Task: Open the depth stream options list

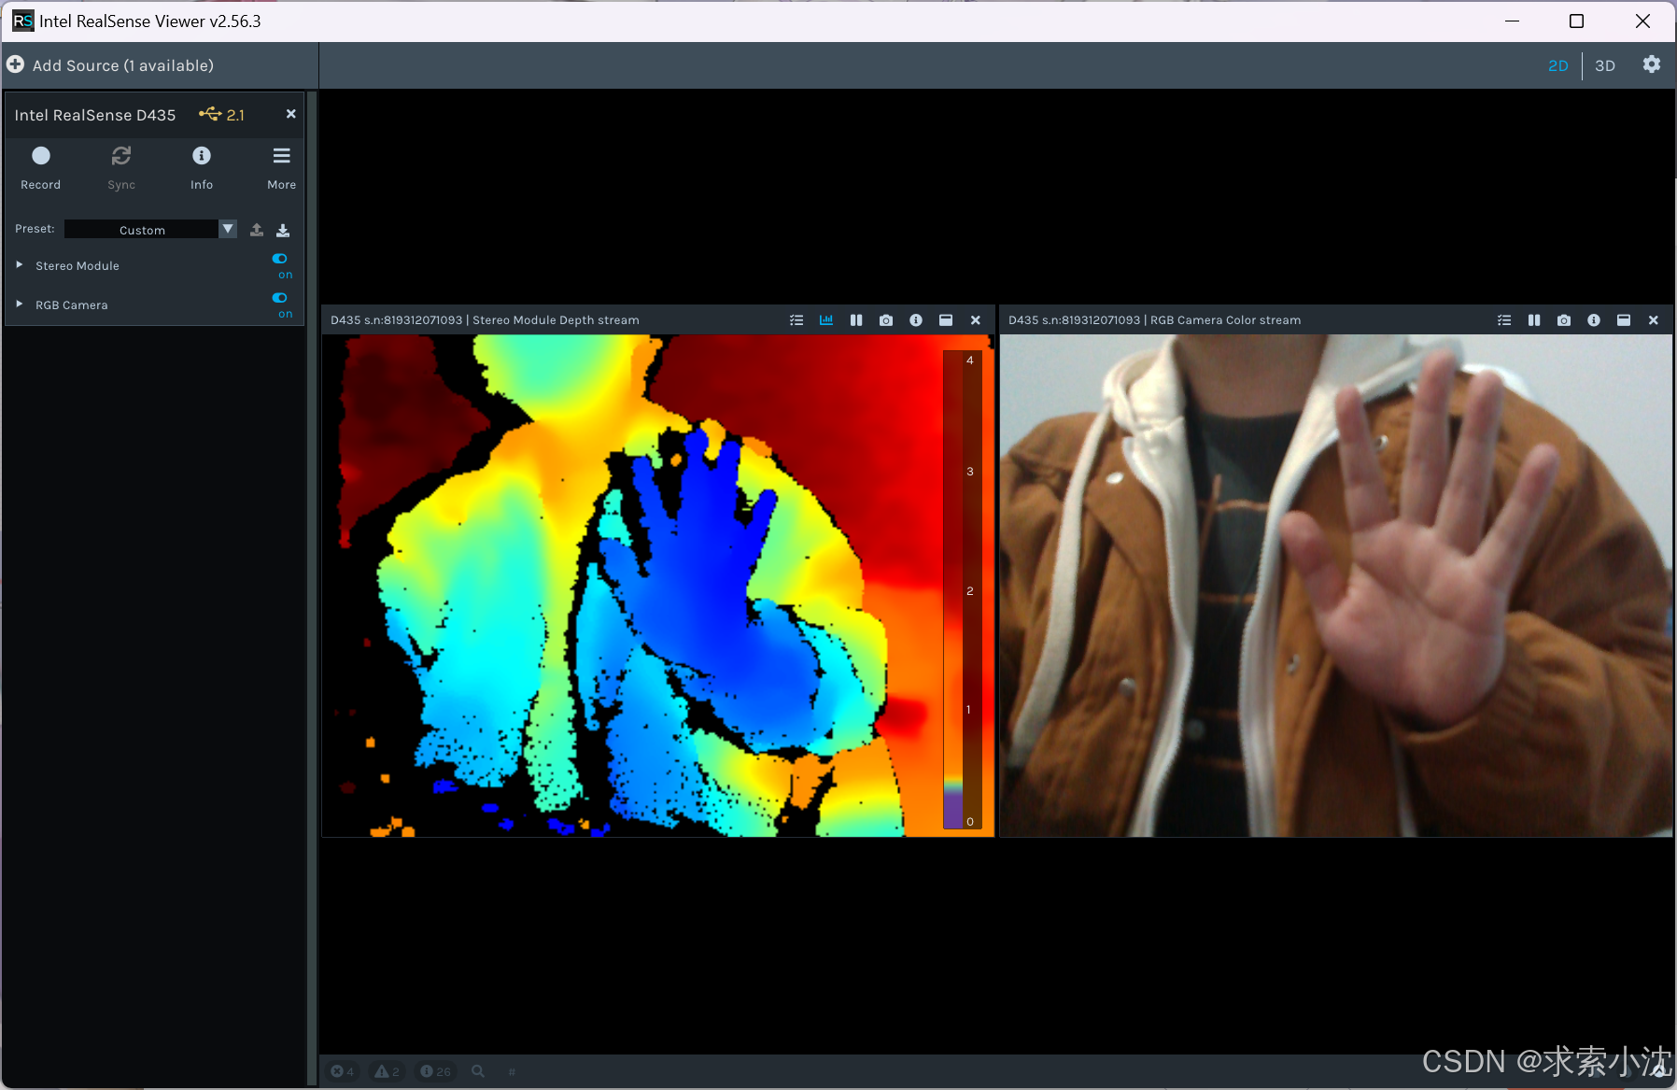Action: [796, 319]
